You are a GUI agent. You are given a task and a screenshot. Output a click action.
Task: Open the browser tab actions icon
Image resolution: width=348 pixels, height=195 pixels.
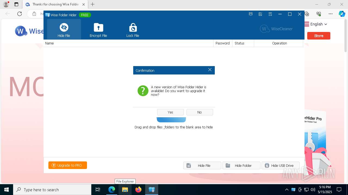pyautogui.click(x=16, y=4)
